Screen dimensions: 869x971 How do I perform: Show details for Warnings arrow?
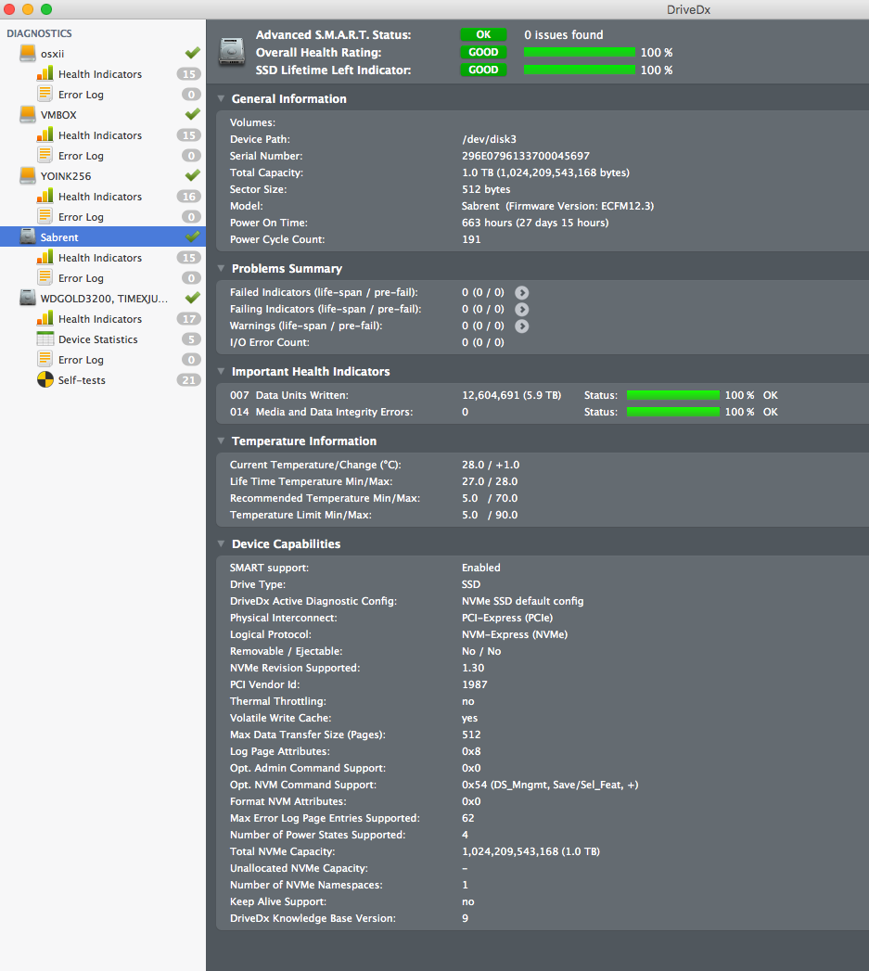point(522,326)
